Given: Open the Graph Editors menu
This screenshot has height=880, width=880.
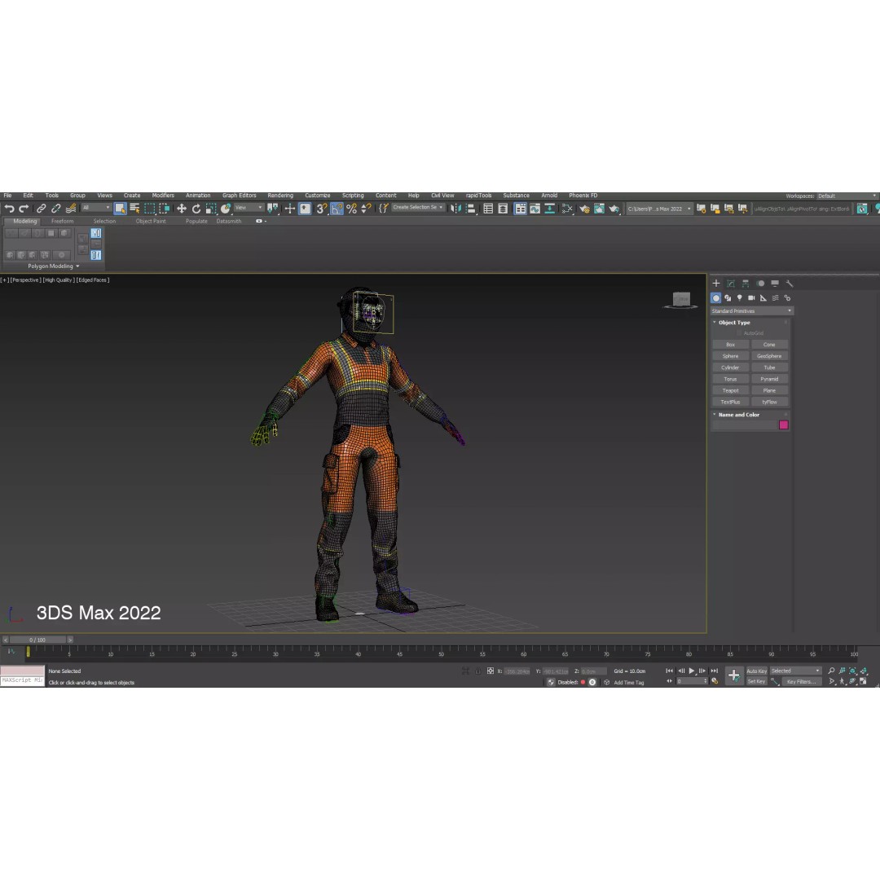Looking at the screenshot, I should click(239, 196).
